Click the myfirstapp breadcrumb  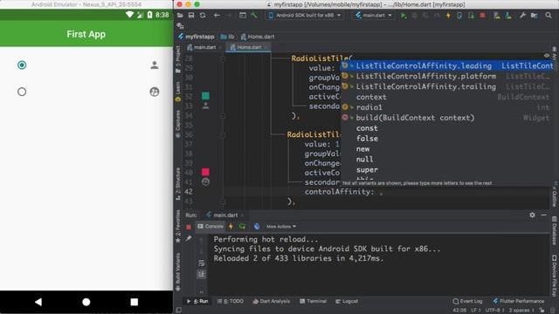point(197,37)
